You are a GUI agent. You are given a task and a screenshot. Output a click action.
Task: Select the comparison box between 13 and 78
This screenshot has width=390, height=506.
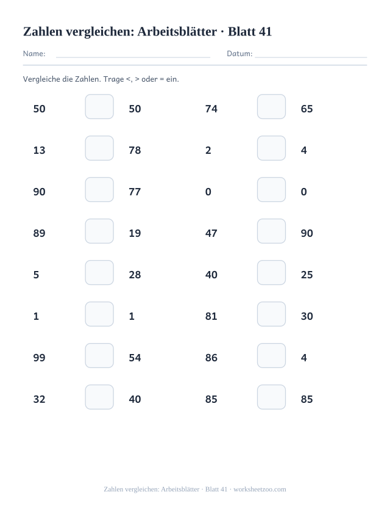pos(99,148)
